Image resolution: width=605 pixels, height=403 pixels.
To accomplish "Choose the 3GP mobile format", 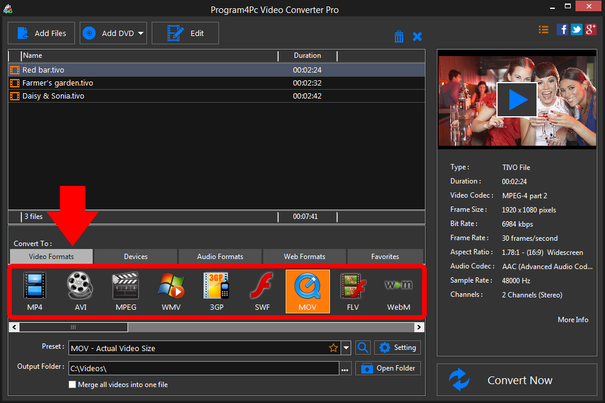I will pyautogui.click(x=217, y=291).
